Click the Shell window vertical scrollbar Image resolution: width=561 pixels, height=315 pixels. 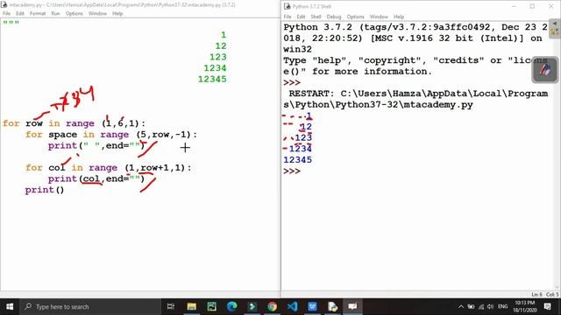tap(557, 156)
